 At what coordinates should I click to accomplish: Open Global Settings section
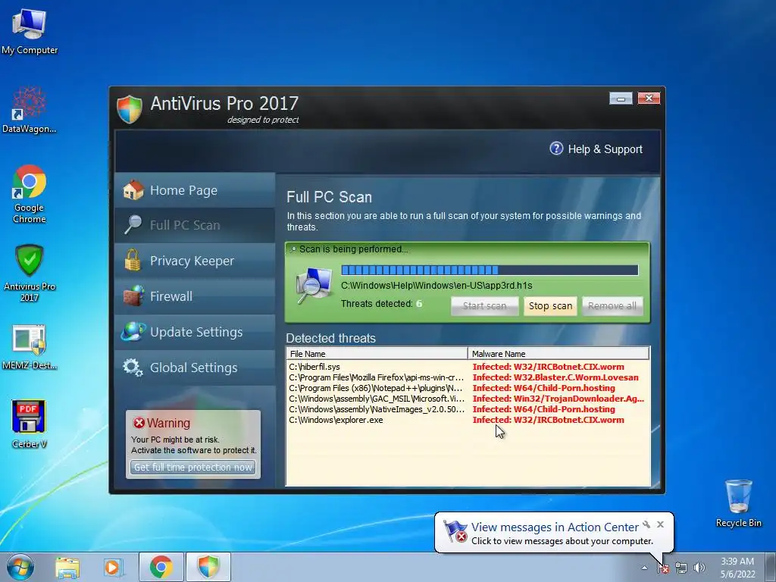(195, 368)
